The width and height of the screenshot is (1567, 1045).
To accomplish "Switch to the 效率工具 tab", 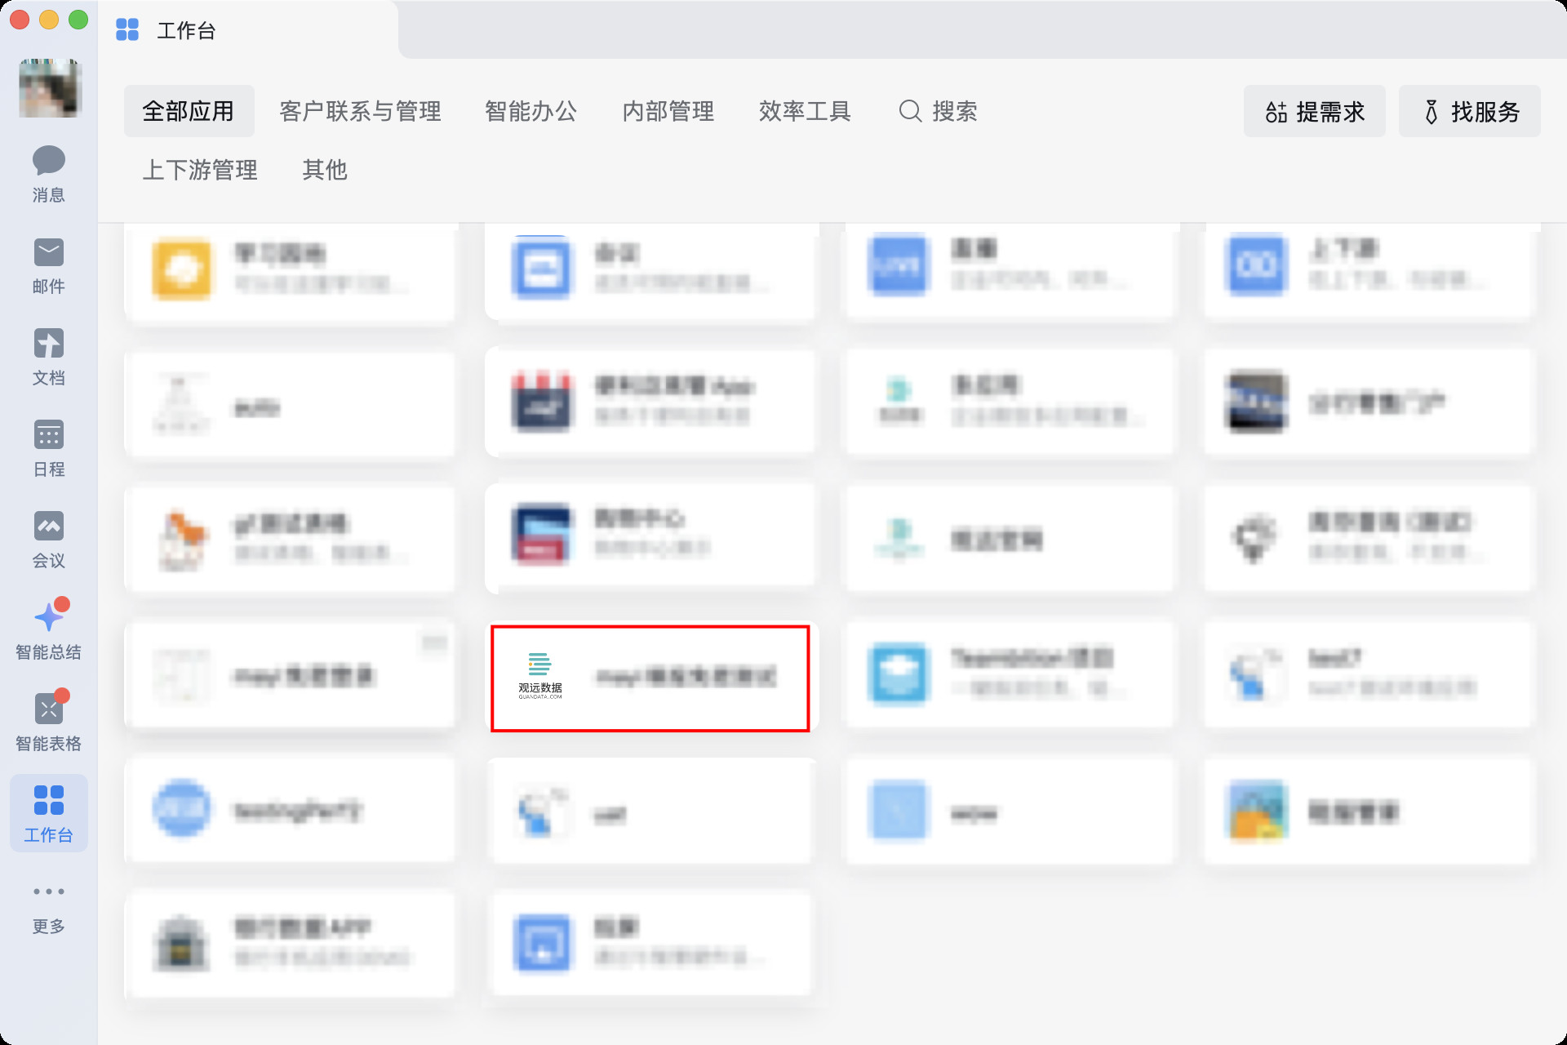I will click(x=805, y=111).
